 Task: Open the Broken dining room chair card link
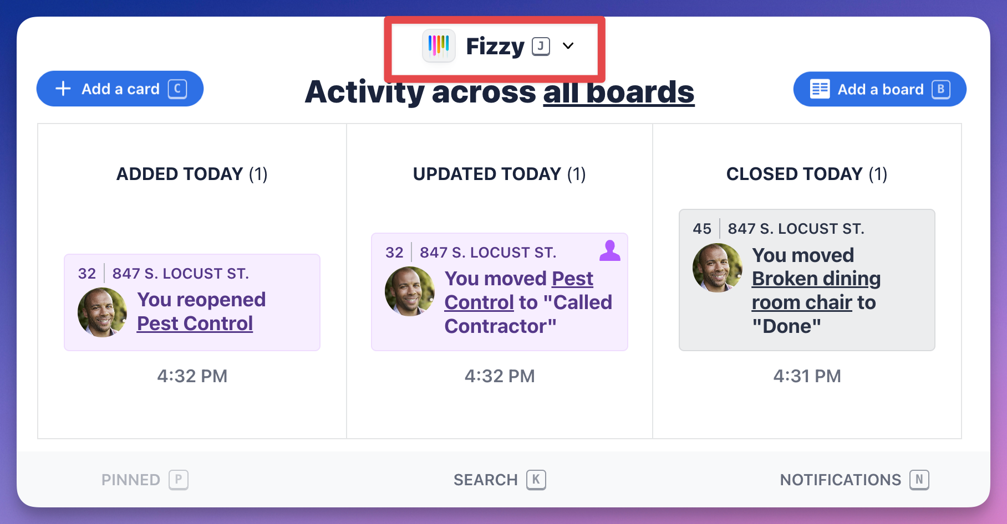coord(816,290)
